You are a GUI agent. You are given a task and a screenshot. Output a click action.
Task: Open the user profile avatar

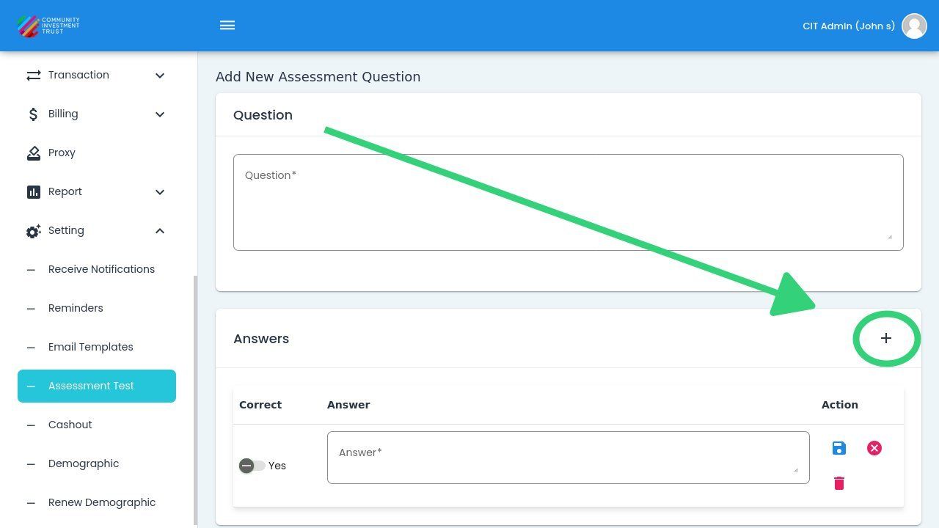pyautogui.click(x=914, y=26)
